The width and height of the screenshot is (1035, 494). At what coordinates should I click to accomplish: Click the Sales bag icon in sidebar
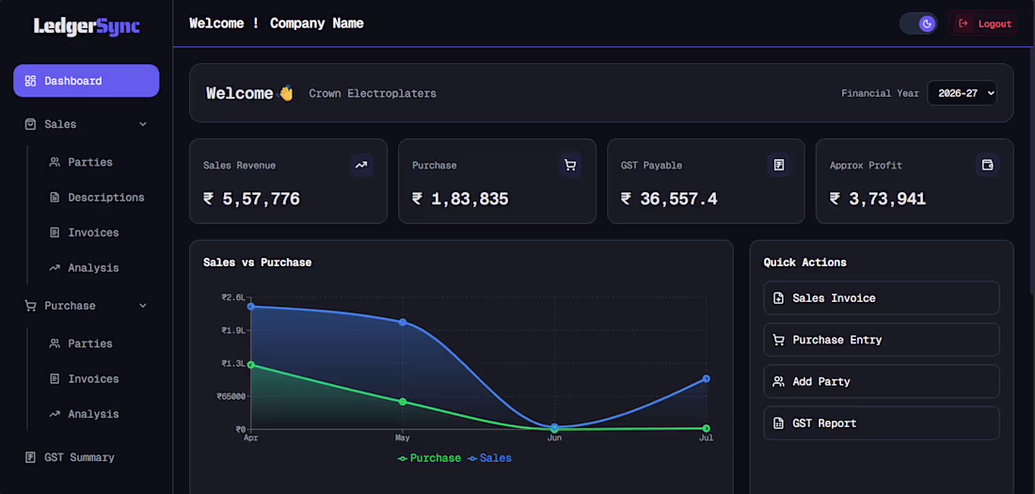click(x=30, y=124)
